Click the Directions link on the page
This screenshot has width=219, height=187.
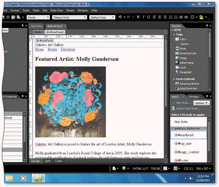(x=68, y=49)
